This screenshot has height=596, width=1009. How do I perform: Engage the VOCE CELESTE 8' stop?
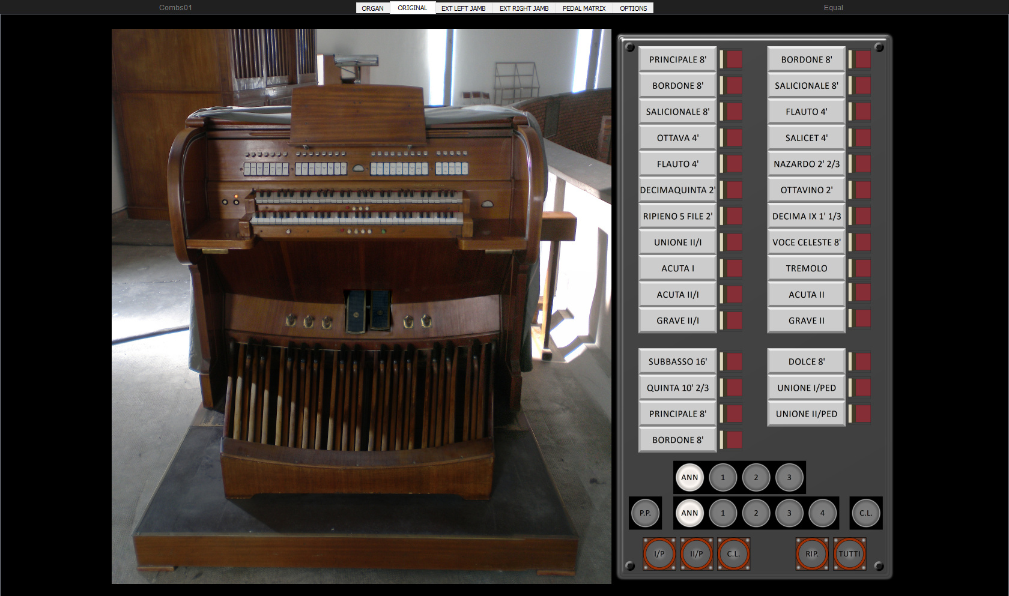pyautogui.click(x=806, y=242)
